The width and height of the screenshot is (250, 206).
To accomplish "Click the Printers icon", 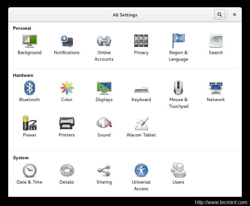I will (x=67, y=123).
